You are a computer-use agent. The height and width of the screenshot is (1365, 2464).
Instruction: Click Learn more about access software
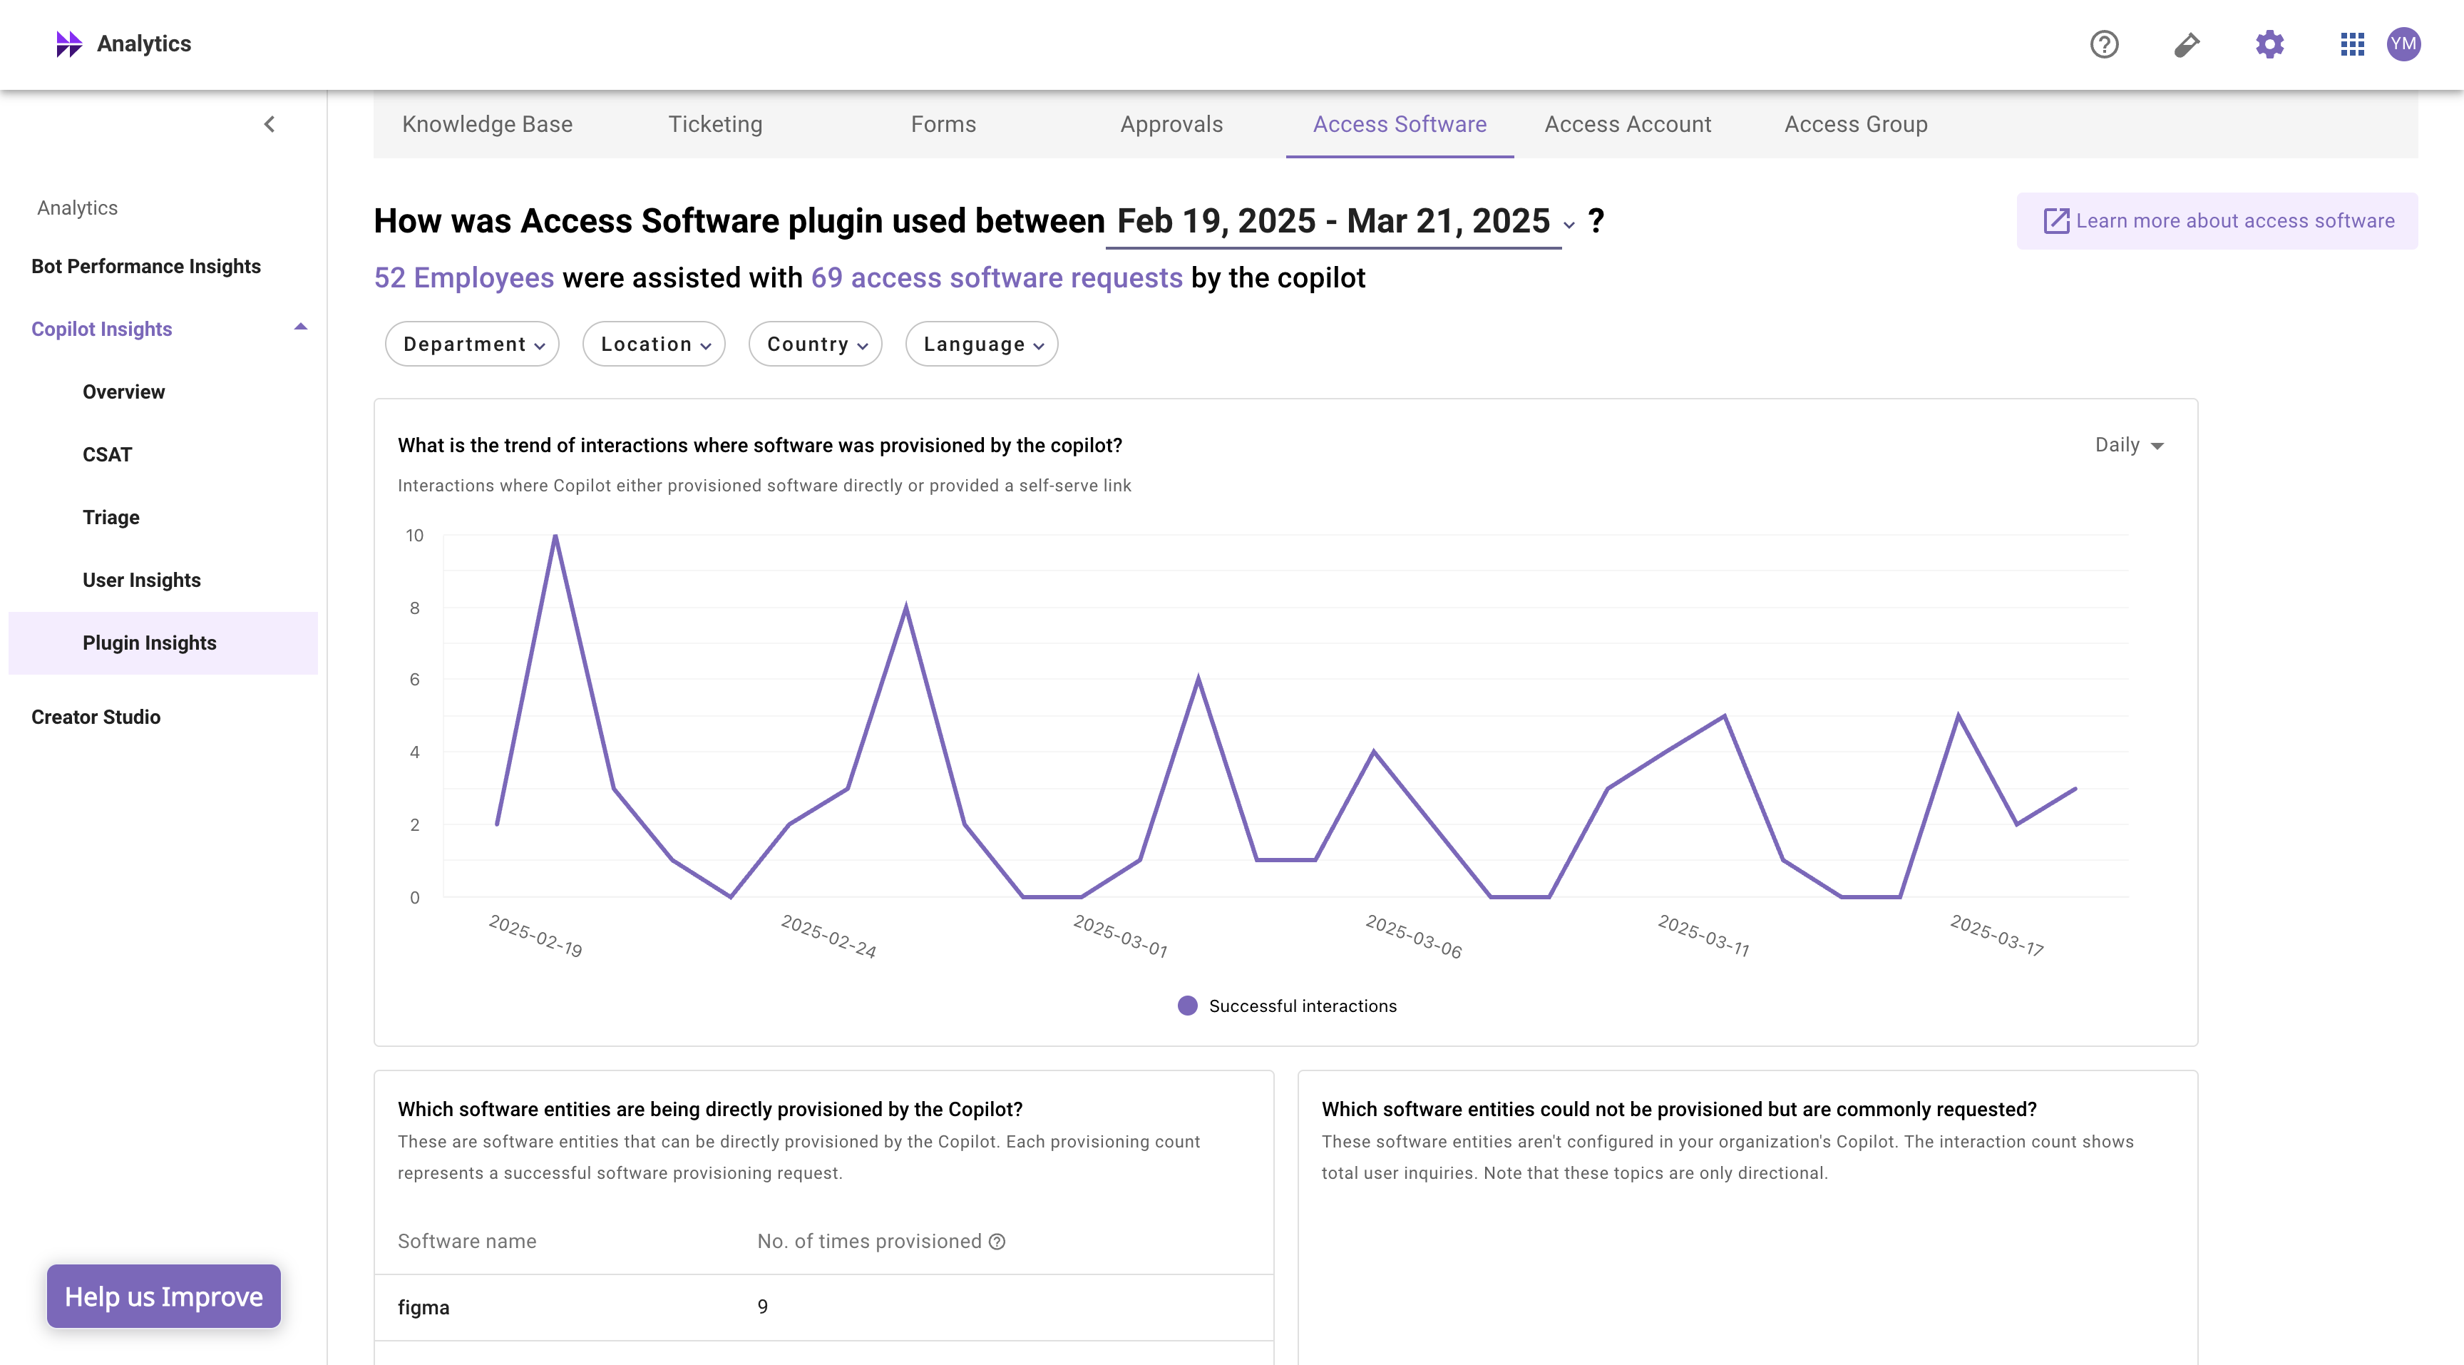[2218, 221]
